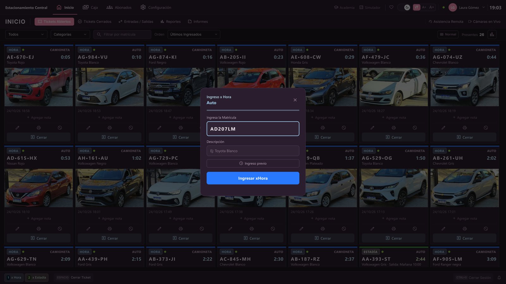Click the print icon on AH•161•AU
This screenshot has height=284, width=506.
point(109,229)
